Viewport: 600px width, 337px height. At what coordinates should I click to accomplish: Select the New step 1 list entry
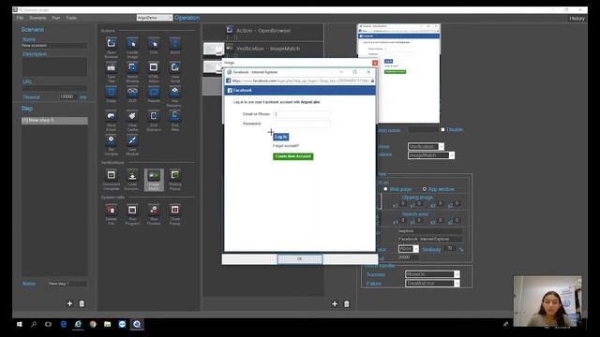(54, 121)
